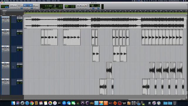Screen dimensions: 188x106
Task: Open Vocal 1 output path selector
Action: point(20,31)
